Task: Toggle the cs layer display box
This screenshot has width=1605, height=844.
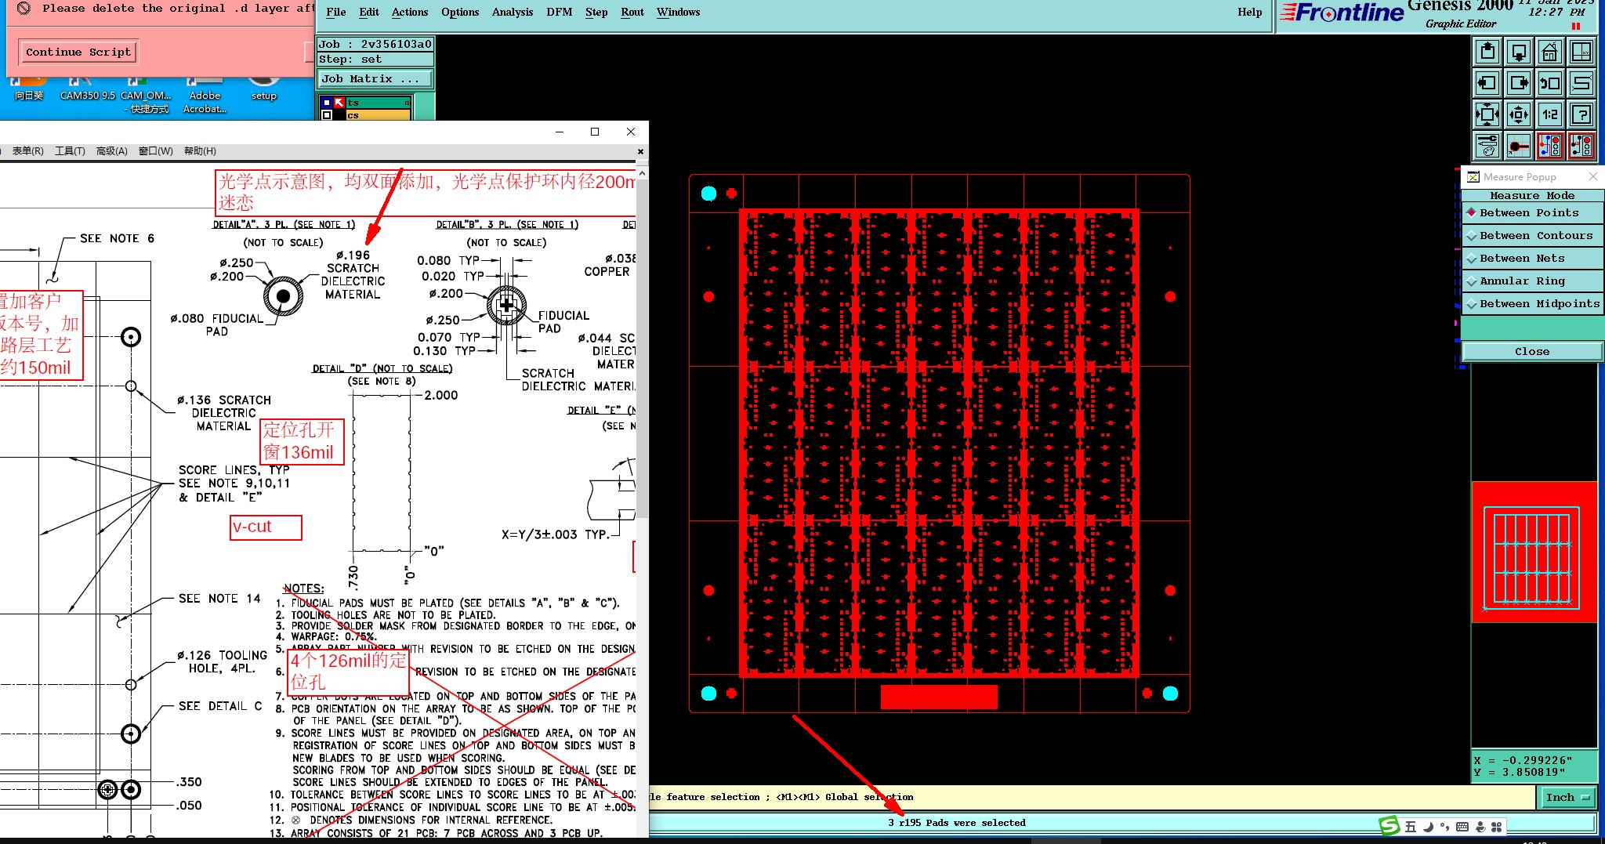Action: tap(327, 115)
